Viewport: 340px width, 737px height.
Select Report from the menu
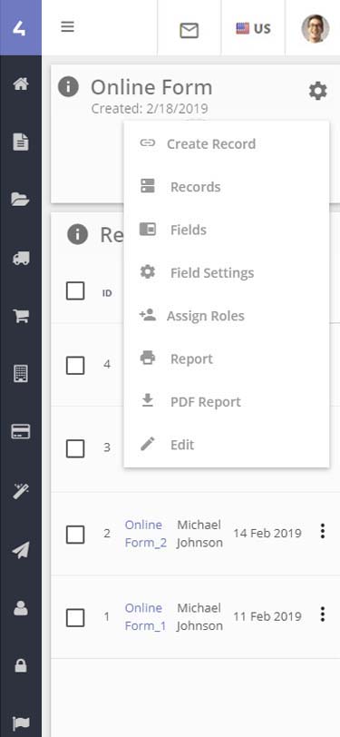pyautogui.click(x=227, y=359)
